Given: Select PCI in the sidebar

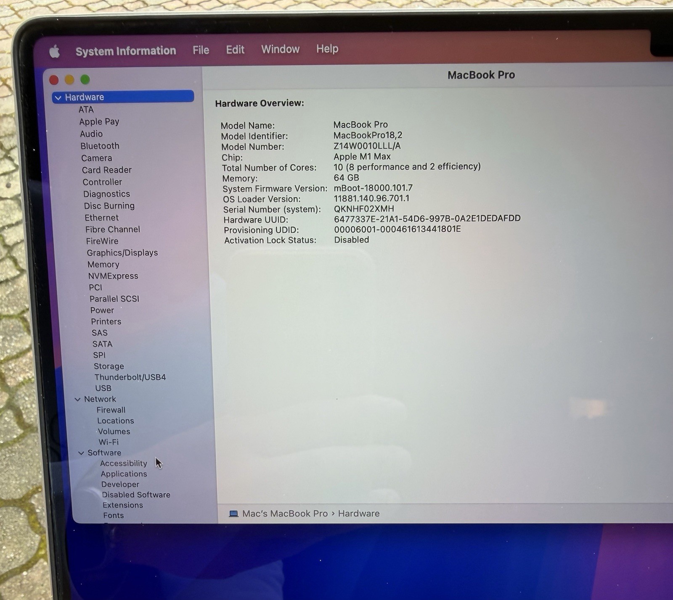Looking at the screenshot, I should tap(95, 287).
